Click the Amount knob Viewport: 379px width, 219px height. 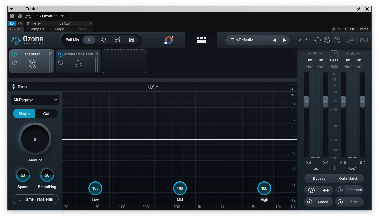35,139
